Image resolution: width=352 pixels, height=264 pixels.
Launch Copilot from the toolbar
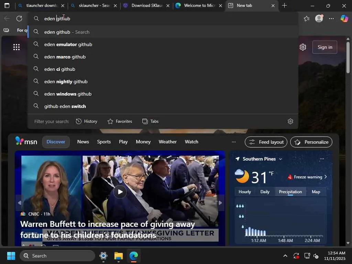click(344, 19)
